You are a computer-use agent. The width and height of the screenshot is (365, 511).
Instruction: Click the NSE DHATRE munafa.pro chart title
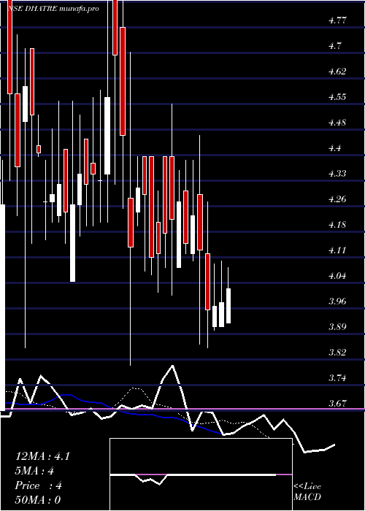point(53,9)
